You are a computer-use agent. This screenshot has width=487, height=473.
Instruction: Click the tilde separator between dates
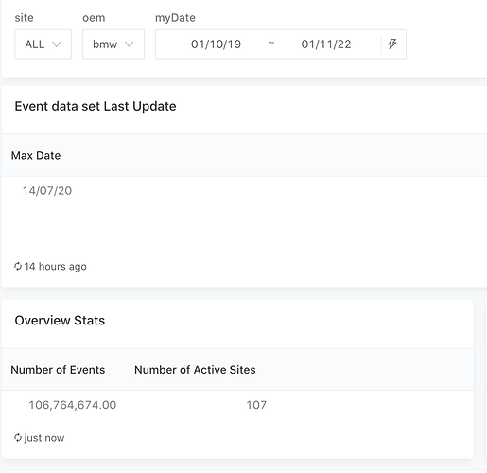[271, 43]
